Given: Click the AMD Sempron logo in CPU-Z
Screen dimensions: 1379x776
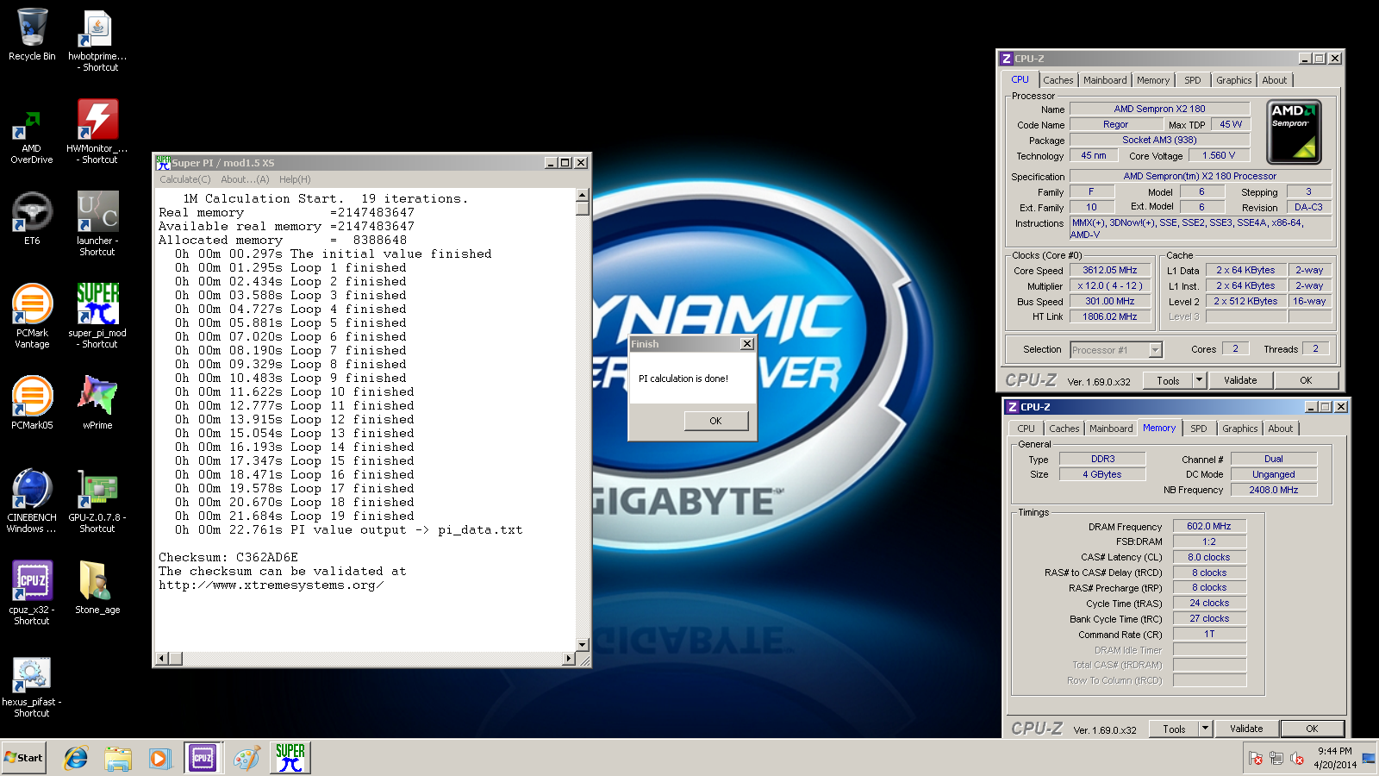Looking at the screenshot, I should [x=1294, y=132].
